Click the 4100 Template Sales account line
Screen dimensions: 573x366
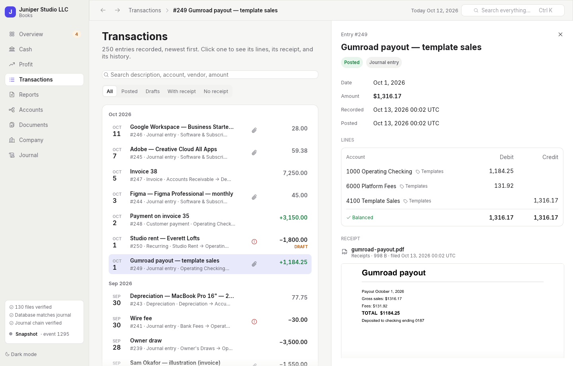pyautogui.click(x=452, y=201)
